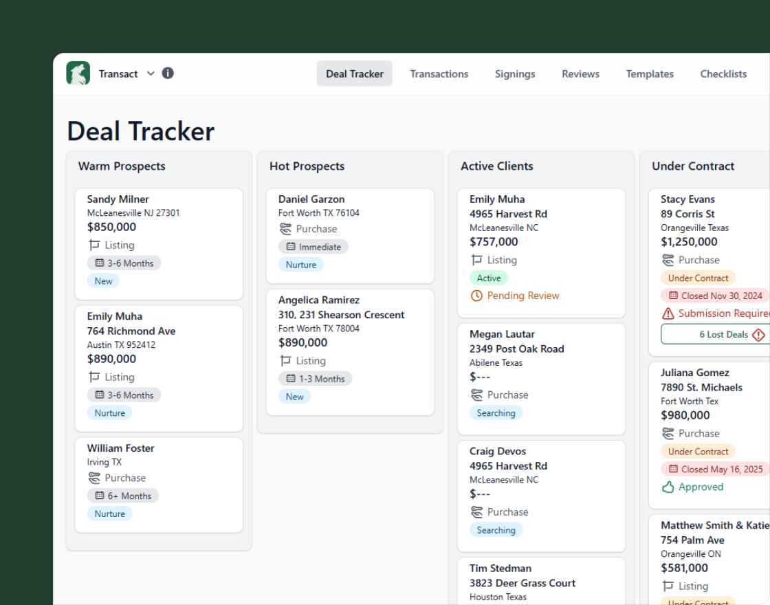Image resolution: width=770 pixels, height=605 pixels.
Task: Open William Foster prospect name
Action: coord(120,448)
